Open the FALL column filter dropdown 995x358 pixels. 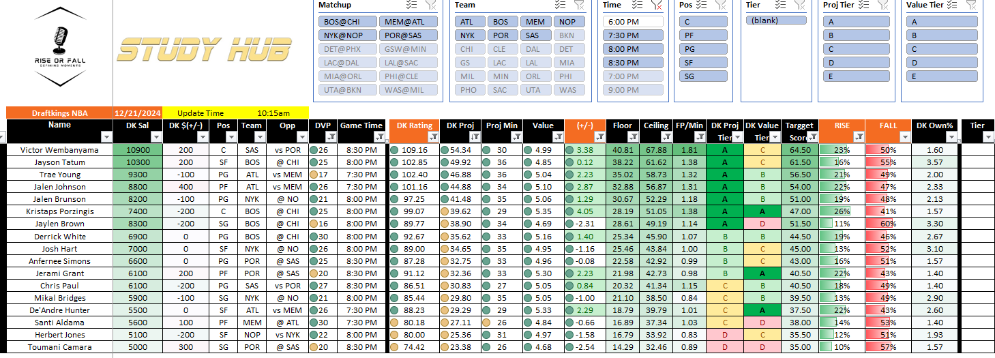tap(905, 137)
